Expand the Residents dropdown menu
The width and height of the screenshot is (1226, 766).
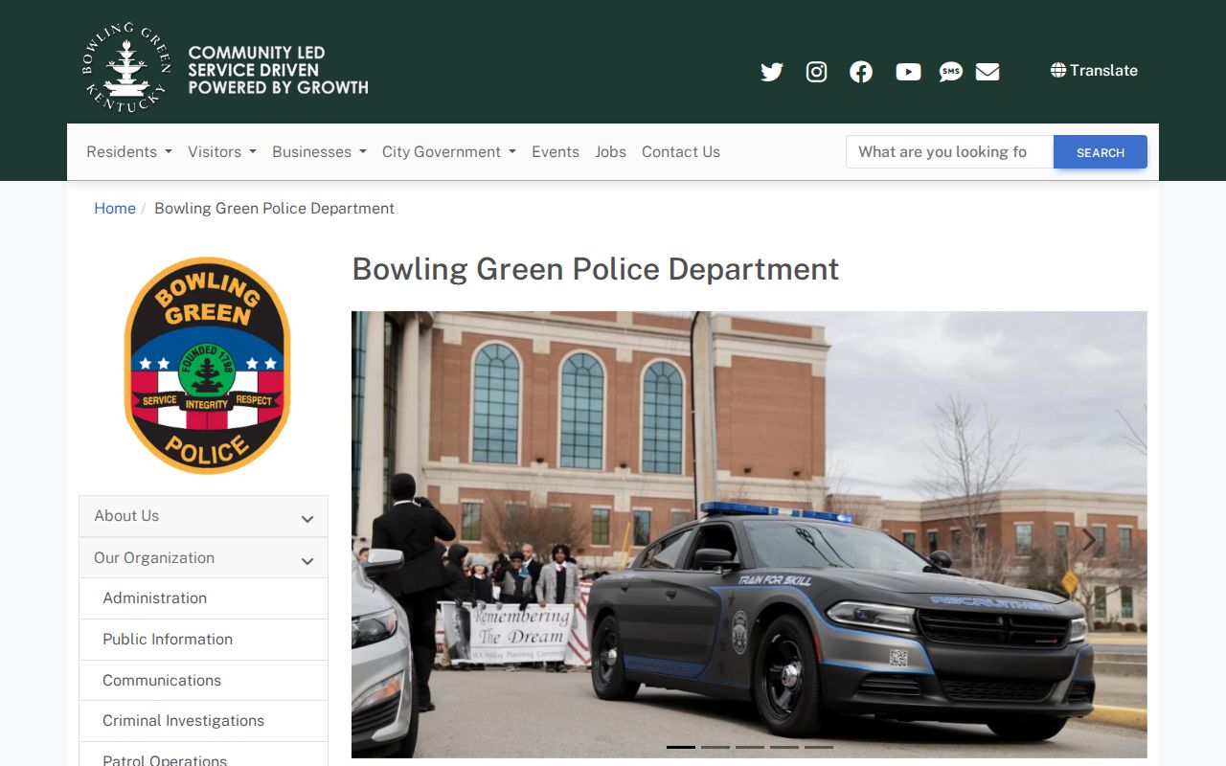pos(129,151)
